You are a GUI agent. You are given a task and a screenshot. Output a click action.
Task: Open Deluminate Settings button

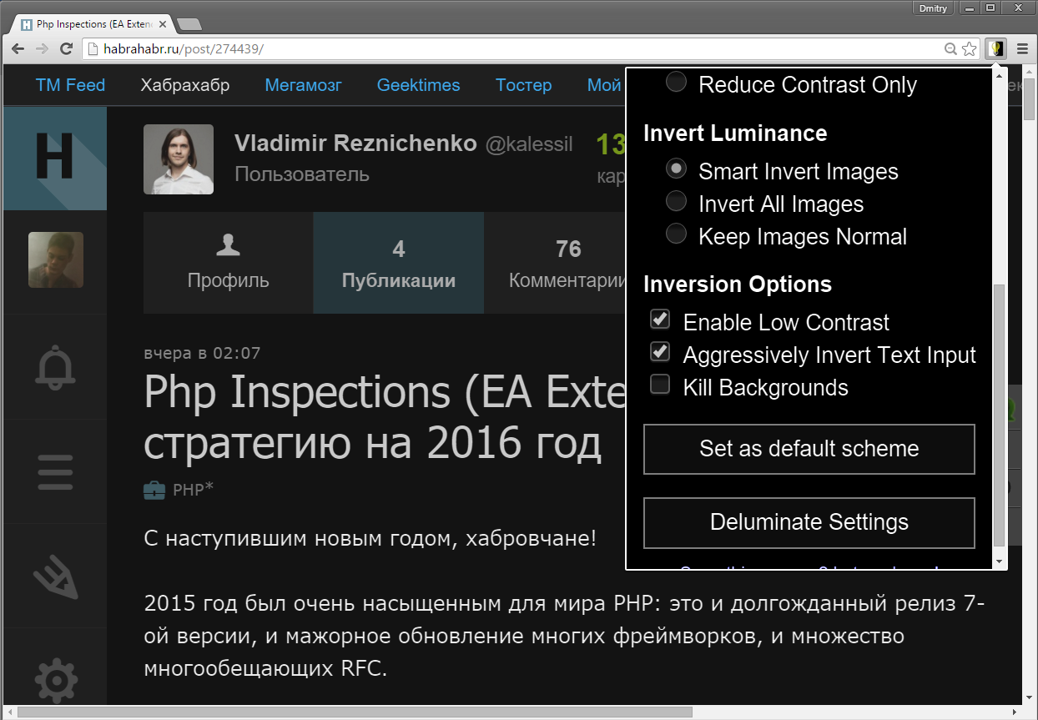click(x=809, y=523)
